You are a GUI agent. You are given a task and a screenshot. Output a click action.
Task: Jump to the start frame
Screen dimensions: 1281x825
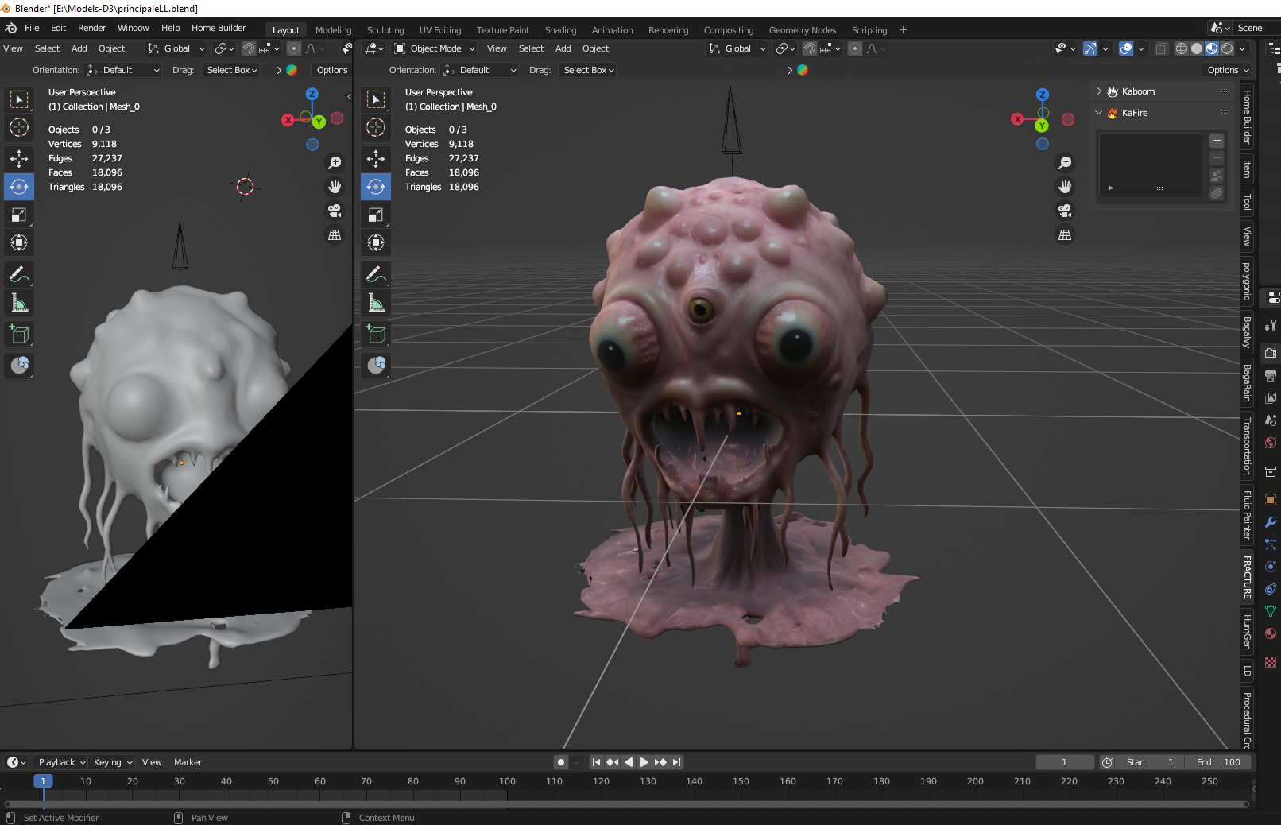[596, 762]
